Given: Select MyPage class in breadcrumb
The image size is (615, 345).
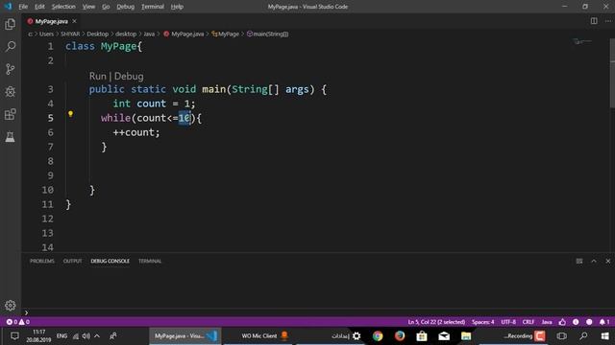Looking at the screenshot, I should coord(226,34).
